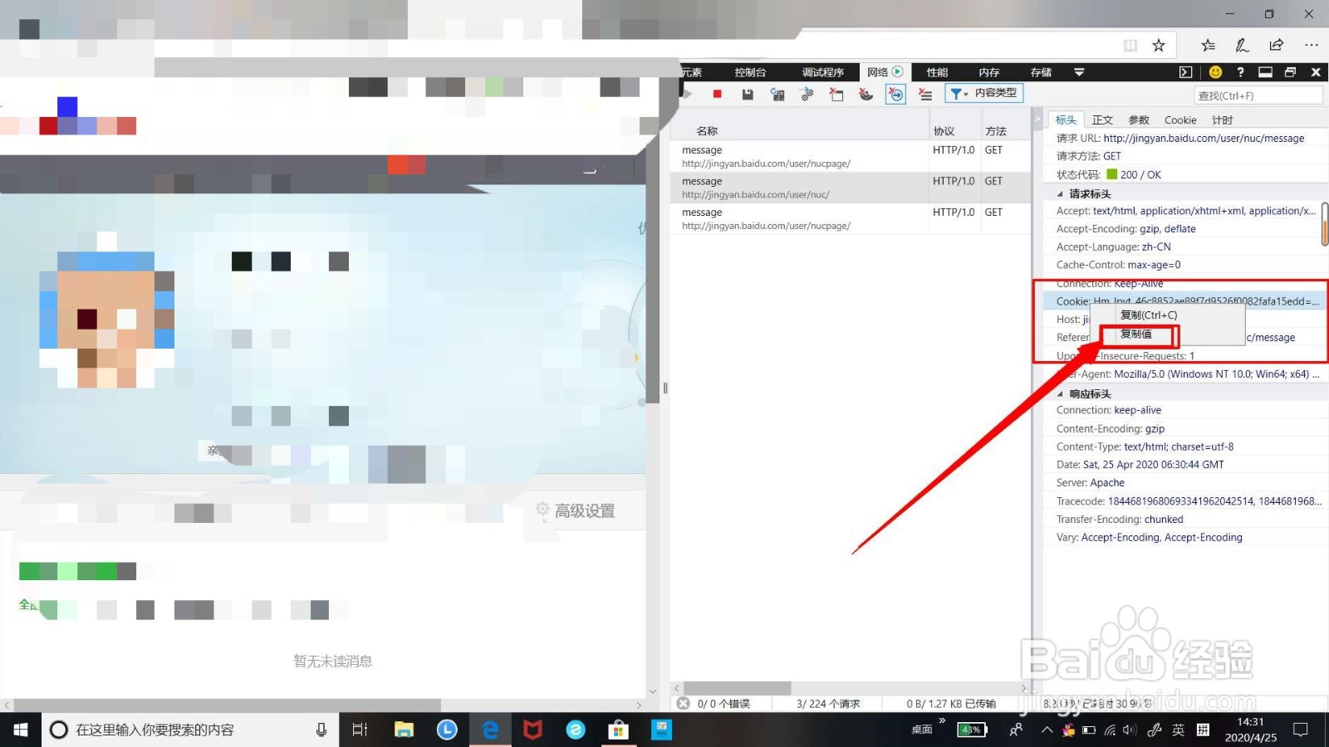Open the console drawer icon in DevTools
This screenshot has height=747, width=1329.
coord(1185,72)
